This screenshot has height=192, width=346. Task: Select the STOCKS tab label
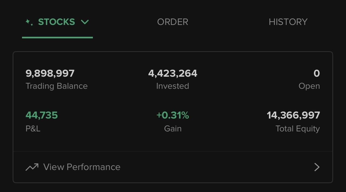[57, 22]
